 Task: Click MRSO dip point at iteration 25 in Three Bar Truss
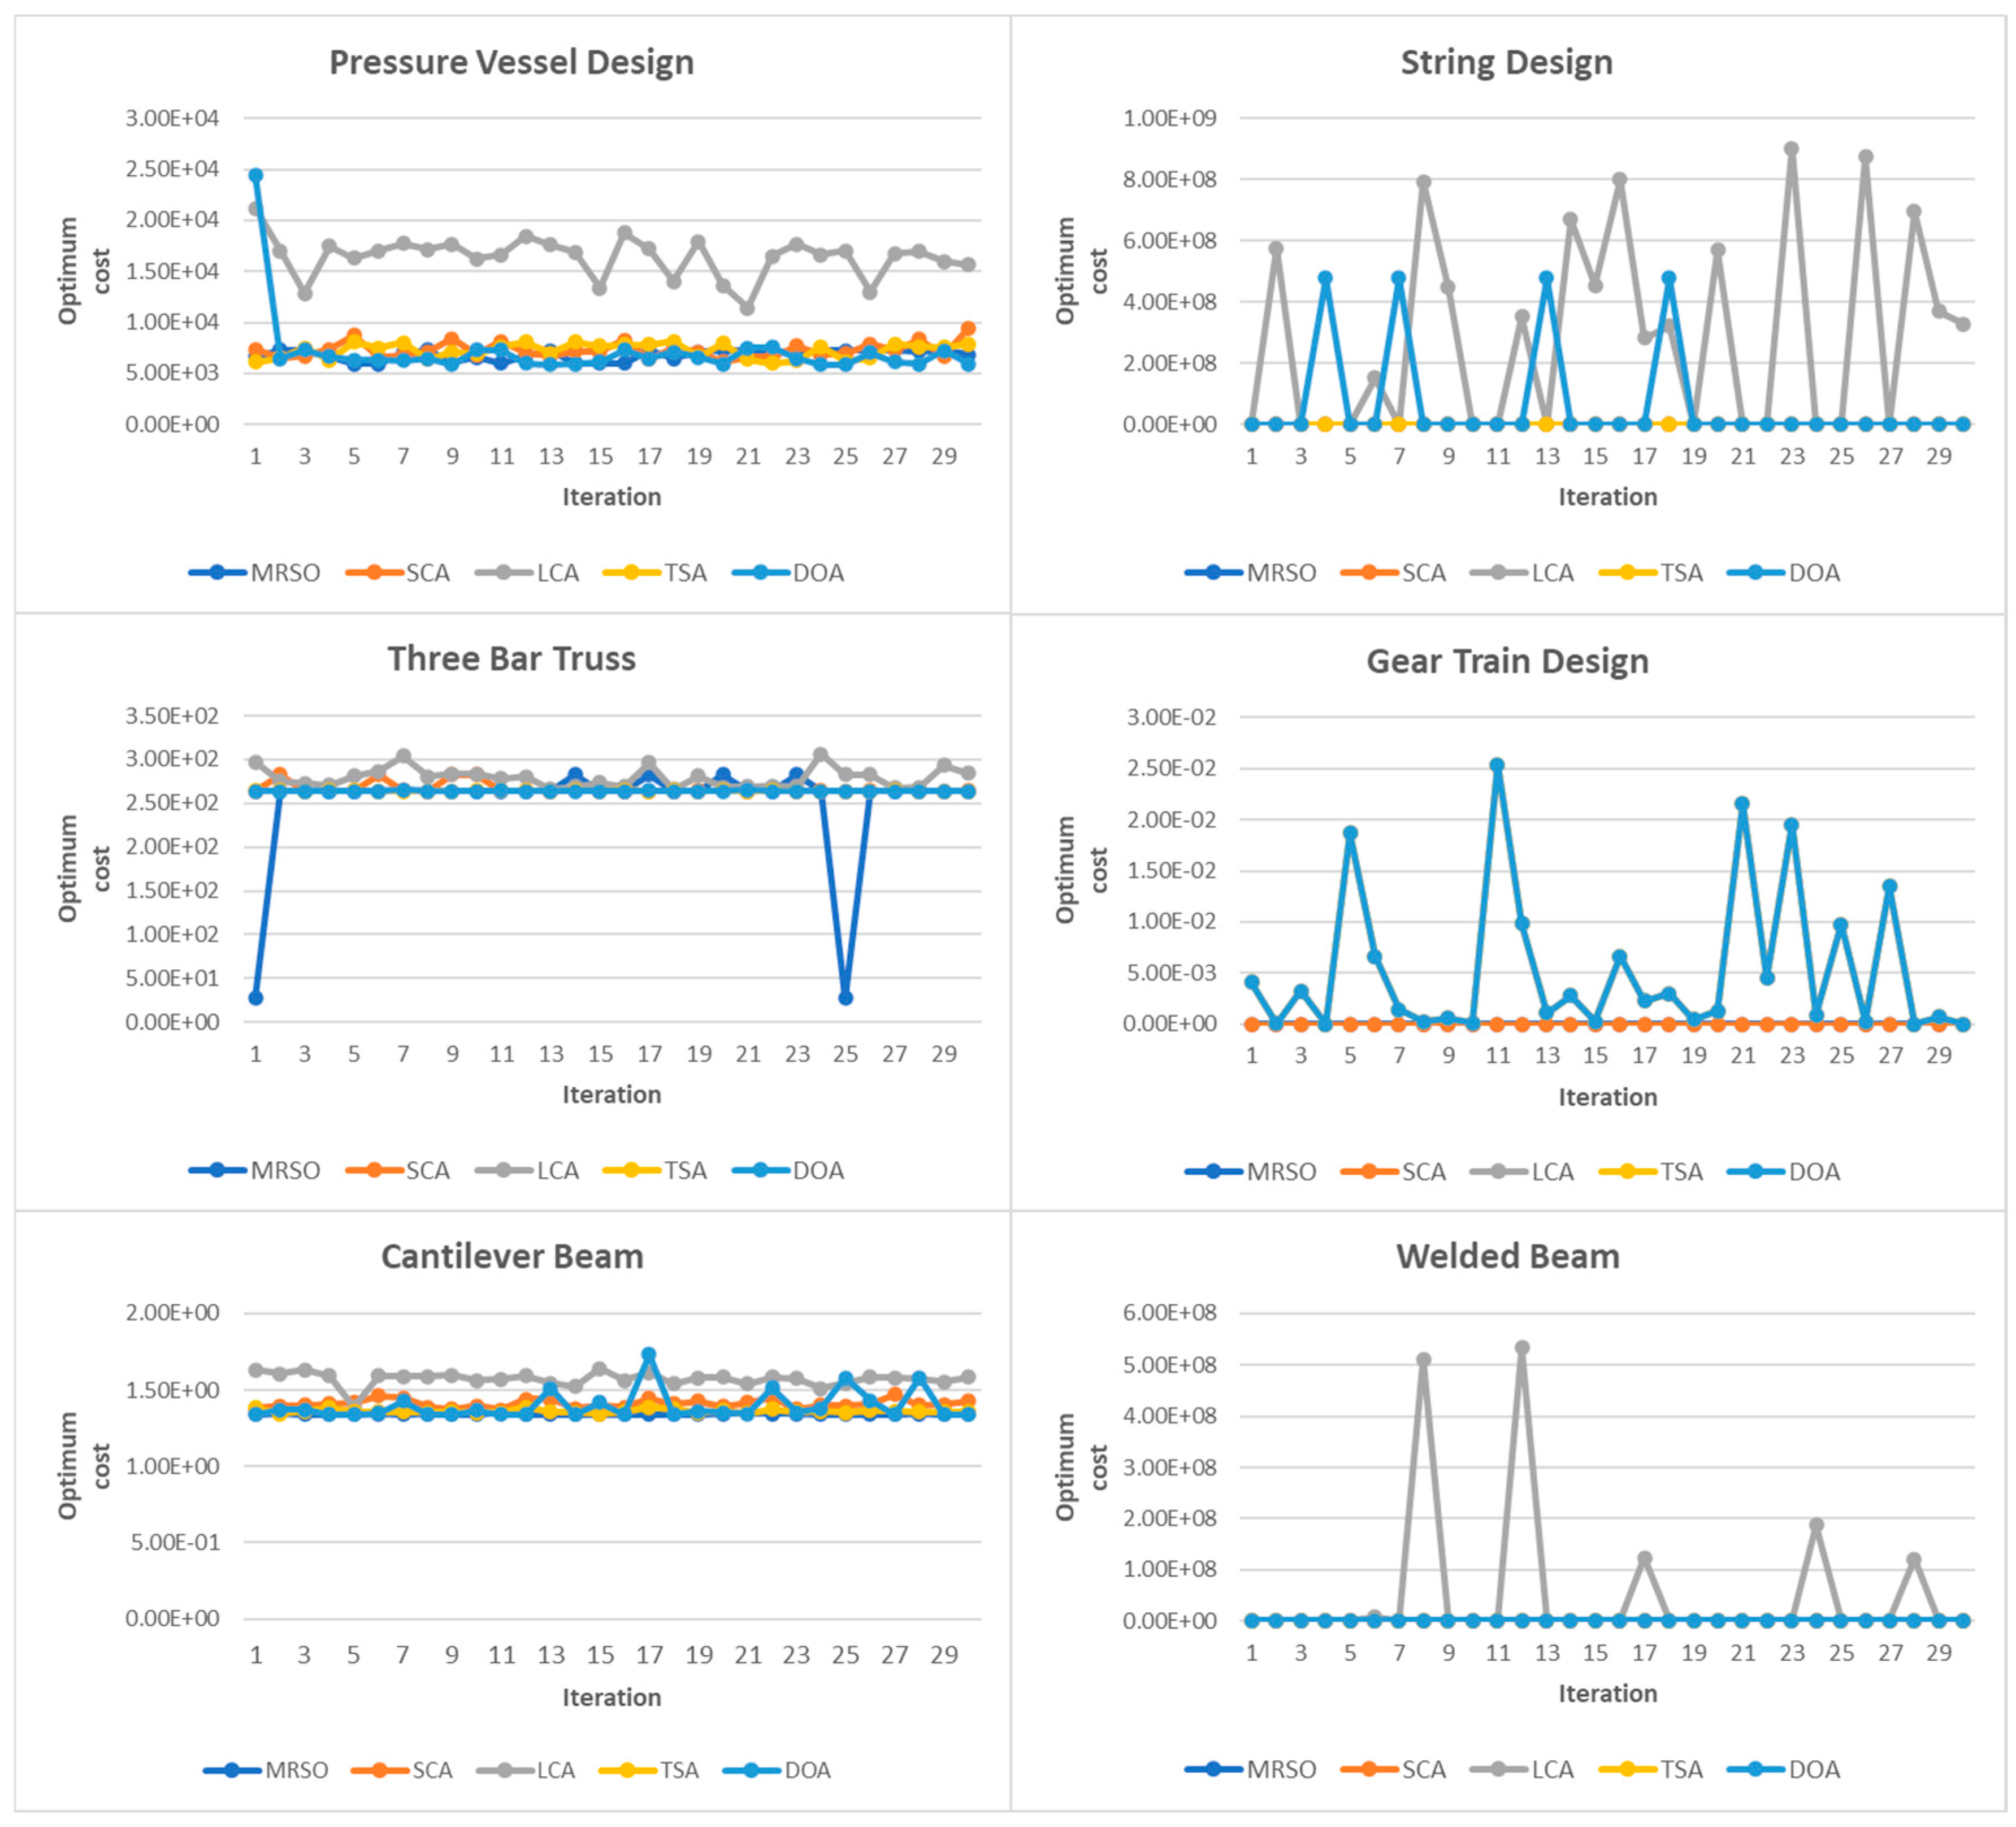point(846,998)
